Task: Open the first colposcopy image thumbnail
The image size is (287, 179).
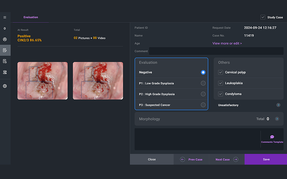Action: click(42, 81)
